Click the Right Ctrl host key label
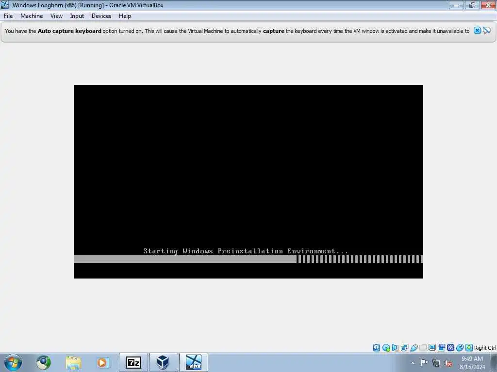Screen dimensions: 497x372 [485, 348]
